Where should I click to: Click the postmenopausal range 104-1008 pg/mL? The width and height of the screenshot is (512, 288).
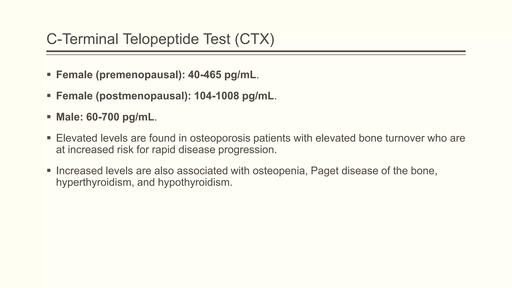click(x=234, y=96)
